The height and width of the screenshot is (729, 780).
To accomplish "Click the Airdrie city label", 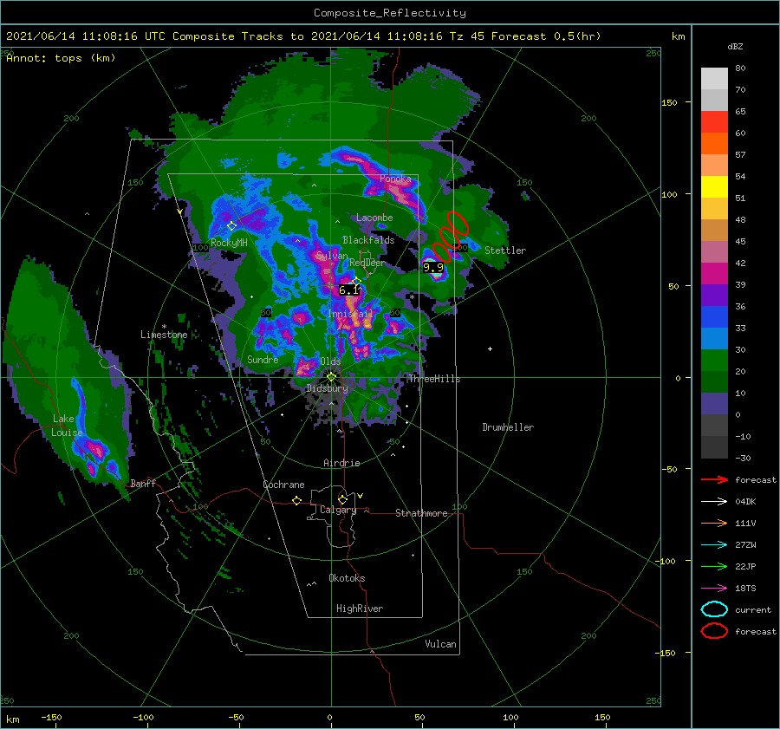I will [341, 463].
